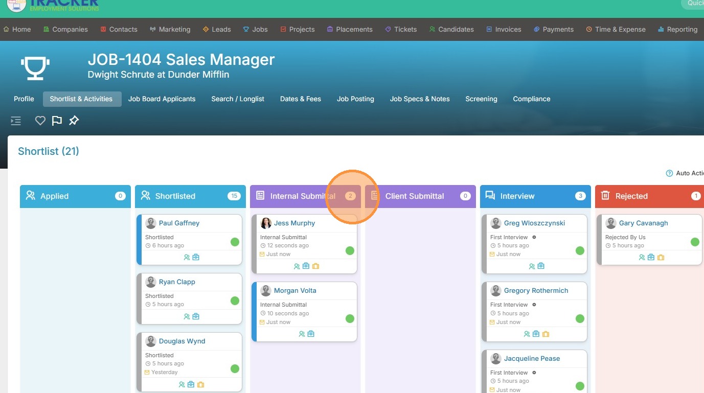Viewport: 704px width, 393px height.
Task: Click the Tracker logo at top left
Action: coord(53,6)
